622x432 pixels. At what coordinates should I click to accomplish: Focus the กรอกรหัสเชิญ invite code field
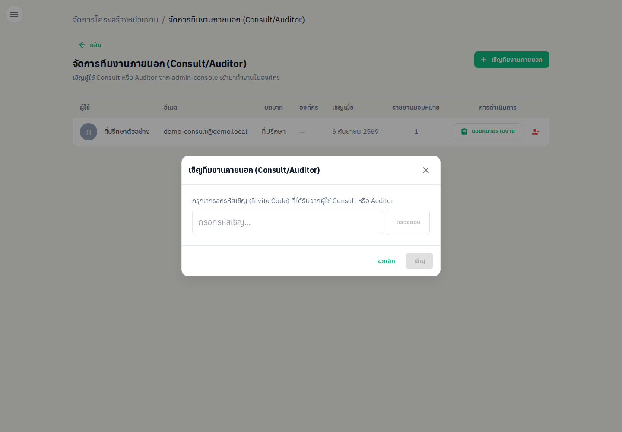[x=288, y=222]
